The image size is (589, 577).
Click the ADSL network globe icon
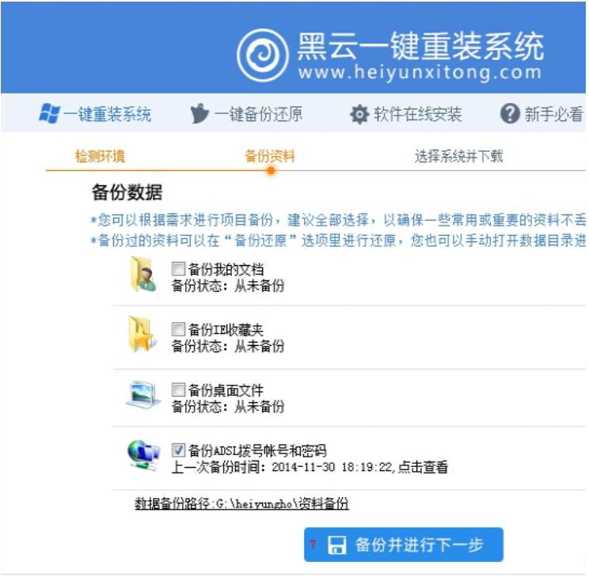143,455
